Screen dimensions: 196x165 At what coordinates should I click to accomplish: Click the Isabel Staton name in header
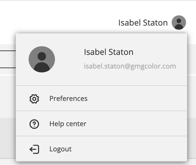point(143,23)
